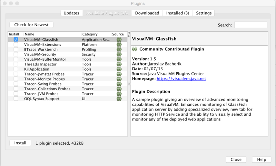Expand split pane with right arrow
This screenshot has height=166, width=276.
129,36
